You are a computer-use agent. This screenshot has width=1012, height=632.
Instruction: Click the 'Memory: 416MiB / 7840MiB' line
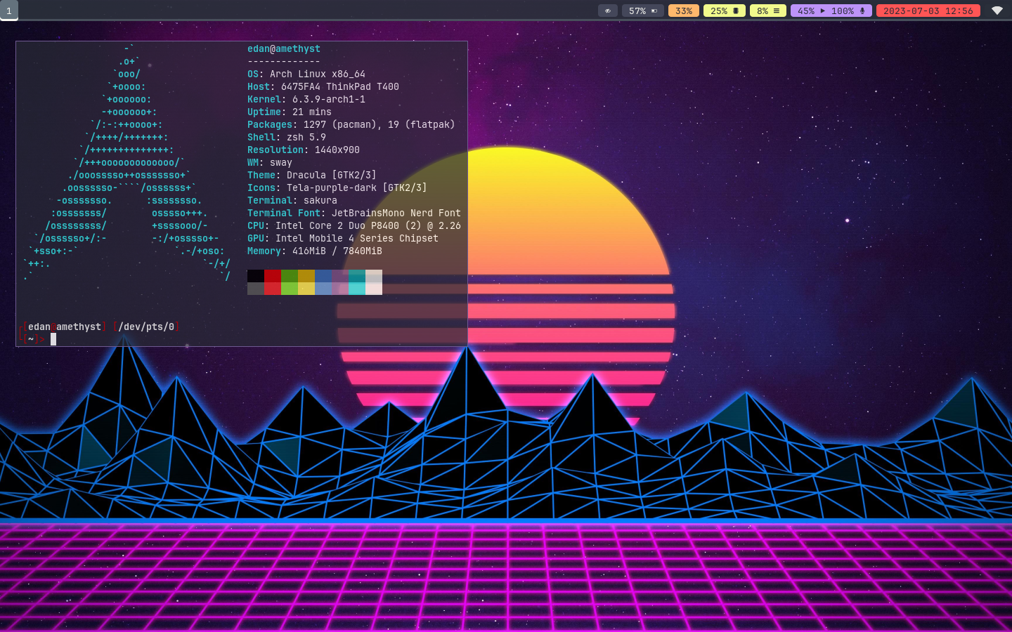tap(315, 251)
